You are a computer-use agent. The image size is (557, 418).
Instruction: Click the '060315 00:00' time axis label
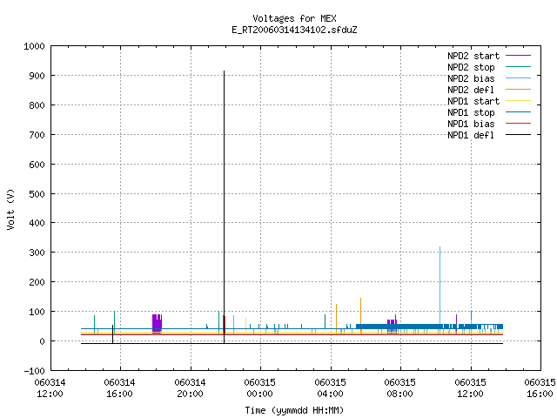[259, 388]
